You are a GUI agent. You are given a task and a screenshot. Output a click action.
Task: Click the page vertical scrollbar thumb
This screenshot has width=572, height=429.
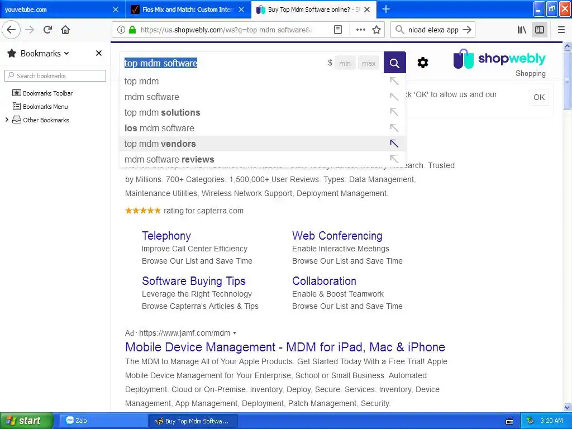[x=567, y=80]
